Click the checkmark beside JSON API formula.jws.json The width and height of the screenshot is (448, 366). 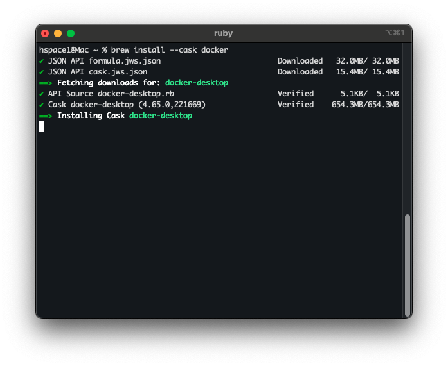[41, 61]
